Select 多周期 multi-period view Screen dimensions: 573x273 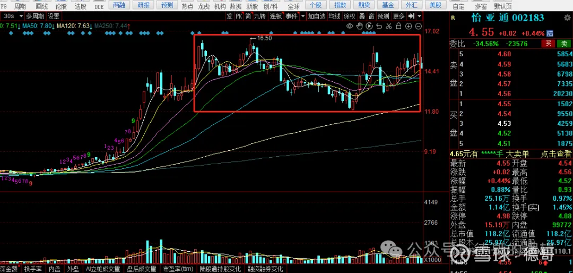(35, 16)
